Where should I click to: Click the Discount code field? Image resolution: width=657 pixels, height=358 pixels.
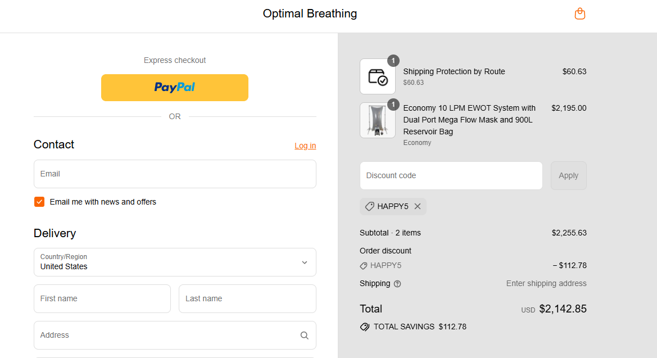coord(451,176)
